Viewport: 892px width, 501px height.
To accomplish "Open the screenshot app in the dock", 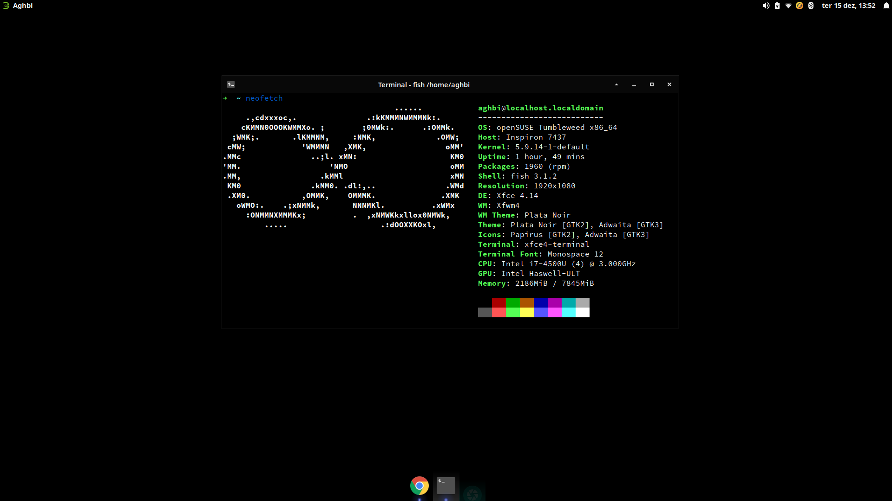I will [x=472, y=493].
